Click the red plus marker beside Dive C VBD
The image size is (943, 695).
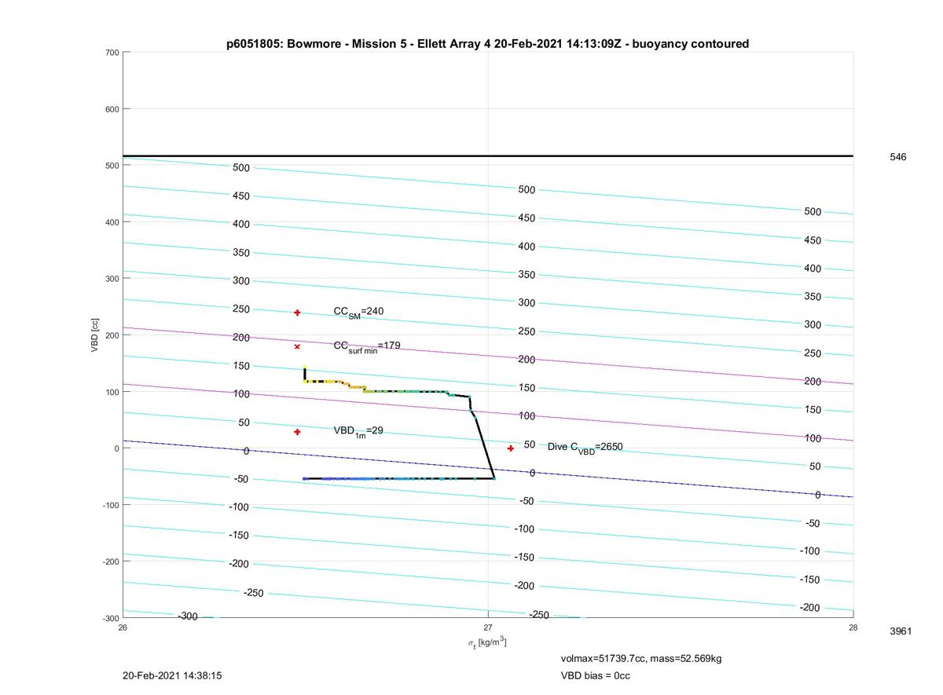(x=511, y=448)
